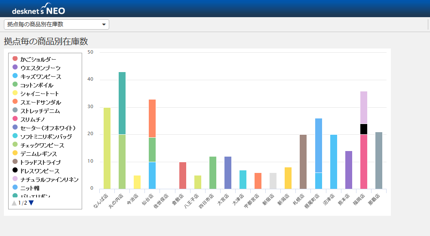Hide the キッズワンピース series
This screenshot has height=236, width=430.
pos(40,76)
